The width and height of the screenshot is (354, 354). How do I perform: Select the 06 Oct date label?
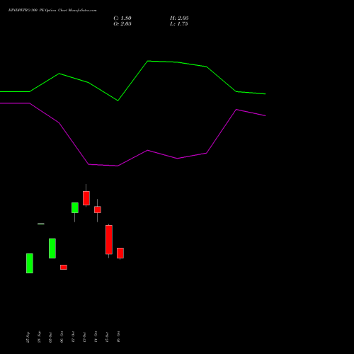(x=62, y=337)
